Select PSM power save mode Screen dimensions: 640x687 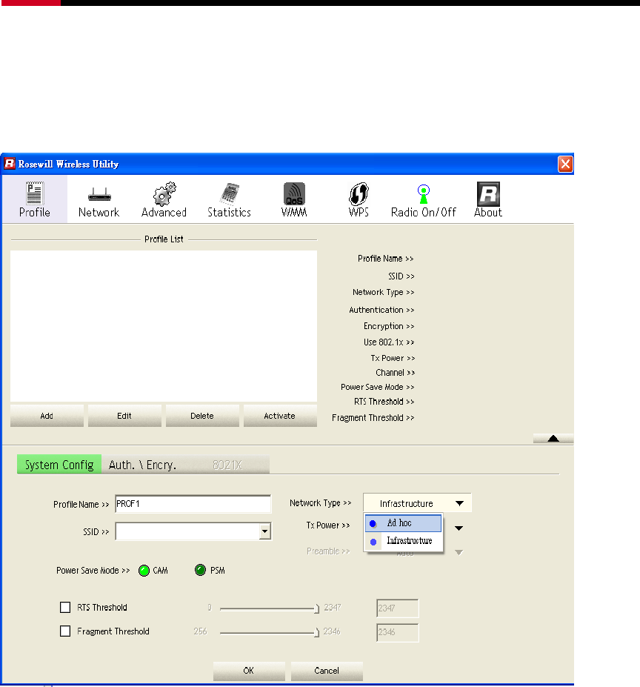coord(200,570)
